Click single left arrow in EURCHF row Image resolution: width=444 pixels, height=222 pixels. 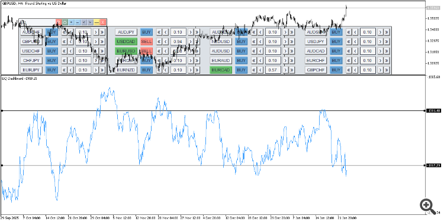tap(355, 60)
